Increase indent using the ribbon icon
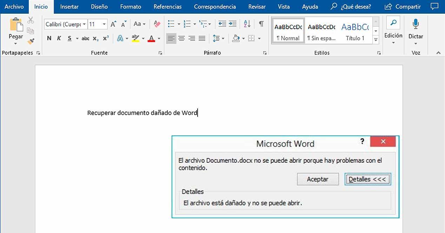The image size is (445, 233). coord(233,24)
